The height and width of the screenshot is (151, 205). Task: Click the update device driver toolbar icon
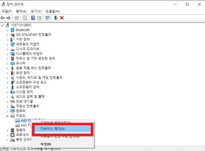[56, 18]
